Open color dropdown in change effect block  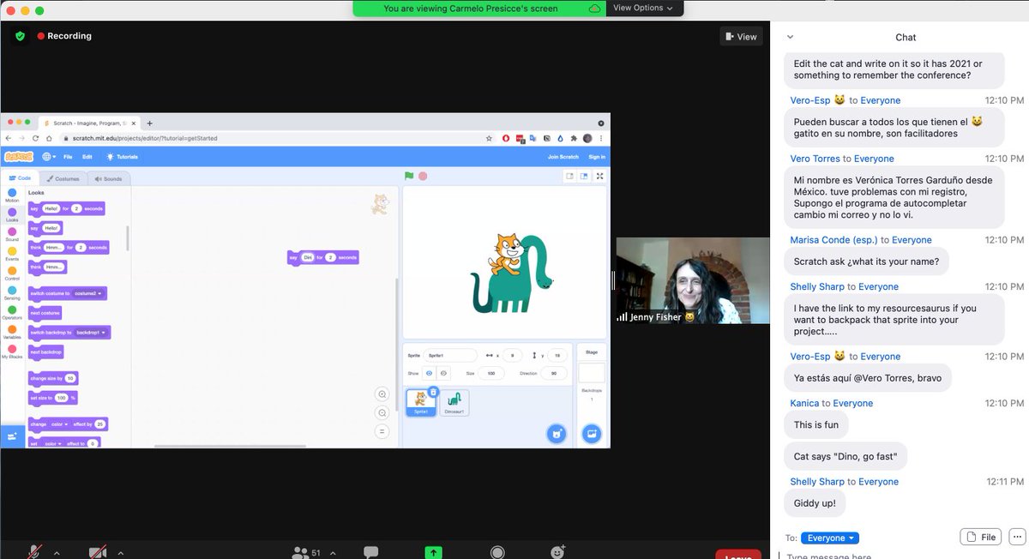coord(59,424)
